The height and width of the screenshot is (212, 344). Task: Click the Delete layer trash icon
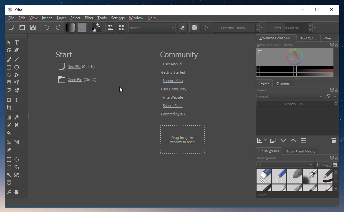[x=333, y=140]
